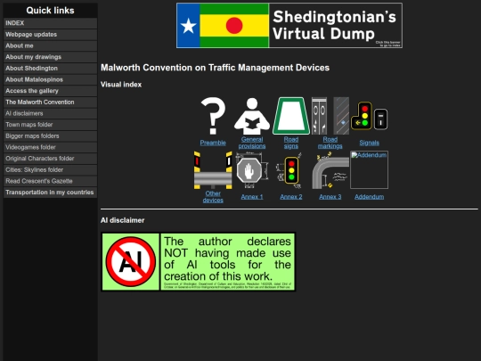
Task: Click the Signals traffic light icon
Action: pos(369,116)
